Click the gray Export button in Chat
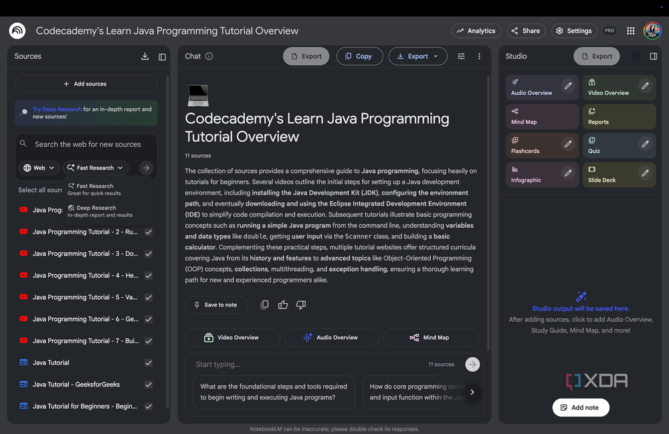The height and width of the screenshot is (434, 669). 306,56
